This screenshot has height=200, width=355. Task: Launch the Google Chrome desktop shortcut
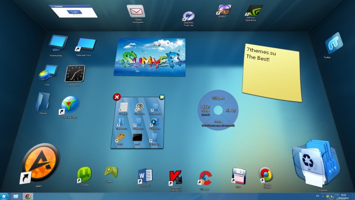[x=266, y=175]
